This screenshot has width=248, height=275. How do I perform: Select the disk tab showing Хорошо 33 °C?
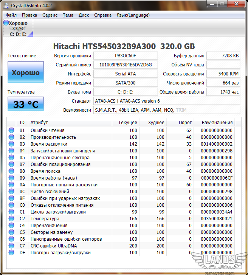tap(18, 28)
